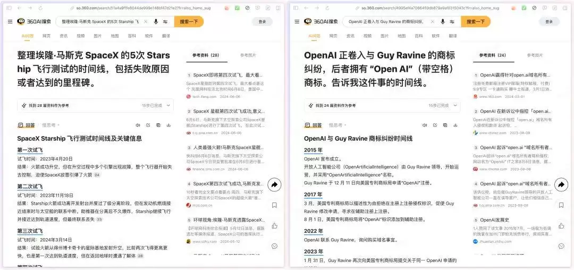Switch to 视频 tab in right window
The image size is (574, 270).
tap(368, 36)
